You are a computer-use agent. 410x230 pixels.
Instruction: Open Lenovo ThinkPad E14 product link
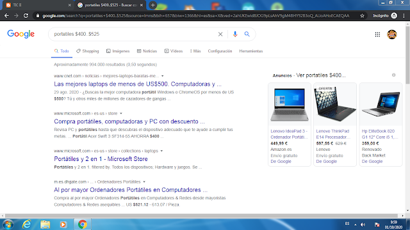point(333,134)
